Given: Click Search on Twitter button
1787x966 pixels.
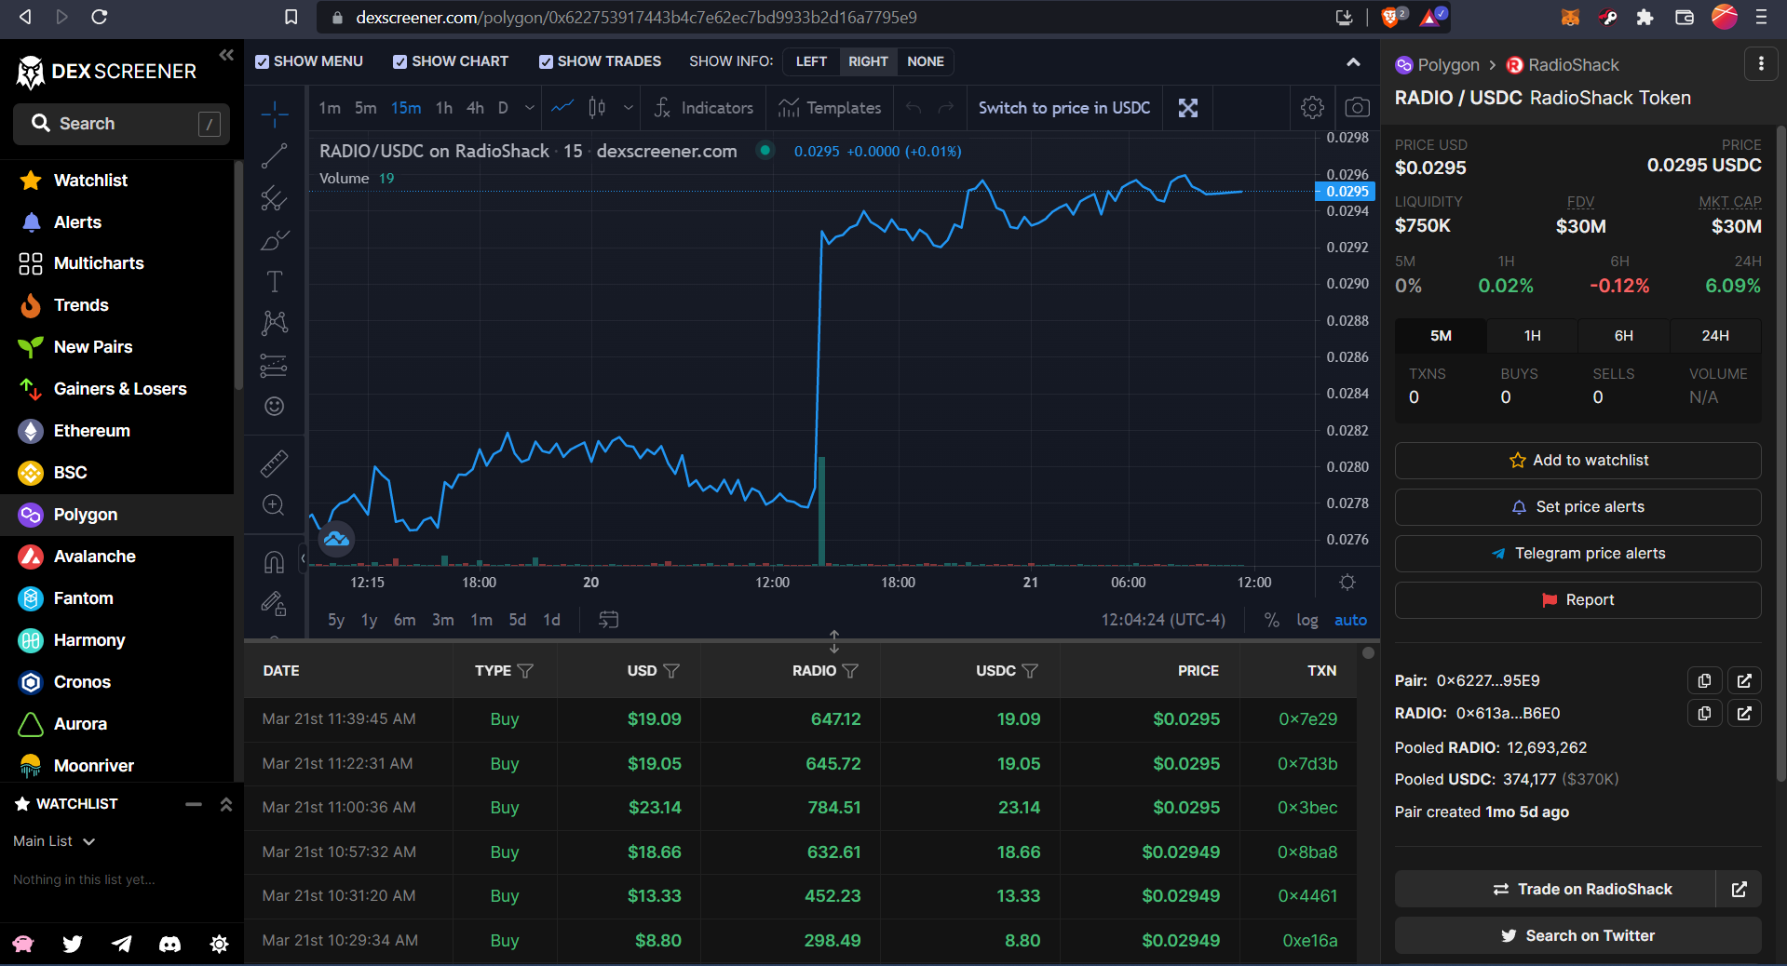Looking at the screenshot, I should pos(1577,935).
